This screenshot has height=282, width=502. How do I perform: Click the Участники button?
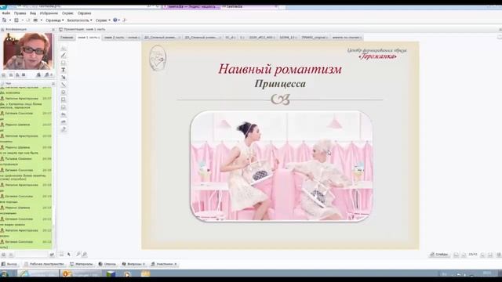point(164,264)
